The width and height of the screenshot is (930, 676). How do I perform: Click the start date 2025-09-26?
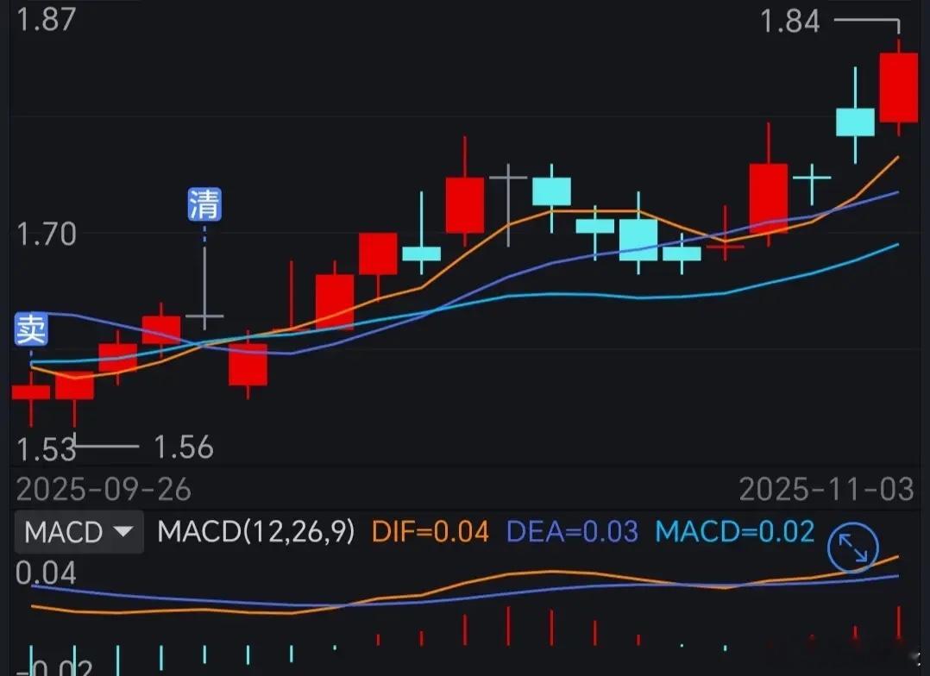104,490
